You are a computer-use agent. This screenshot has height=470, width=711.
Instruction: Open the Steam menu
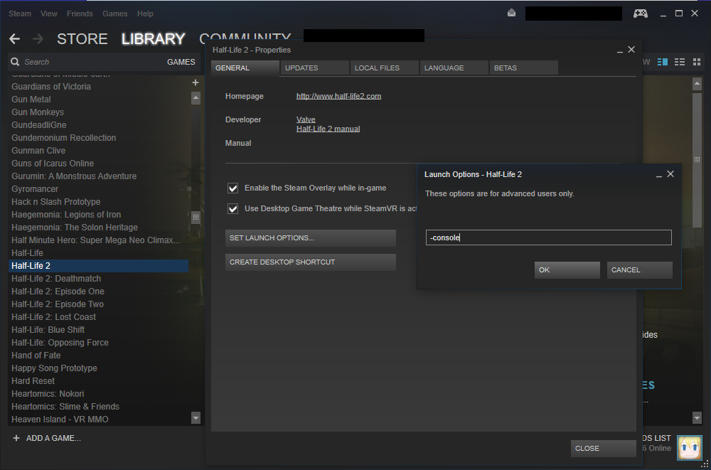20,14
